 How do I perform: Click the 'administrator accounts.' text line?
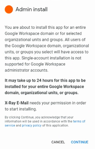(26, 70)
